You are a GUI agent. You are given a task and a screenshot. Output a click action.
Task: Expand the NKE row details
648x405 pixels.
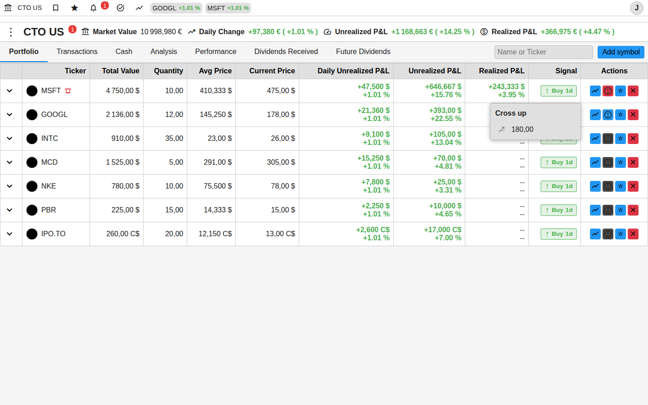[9, 186]
